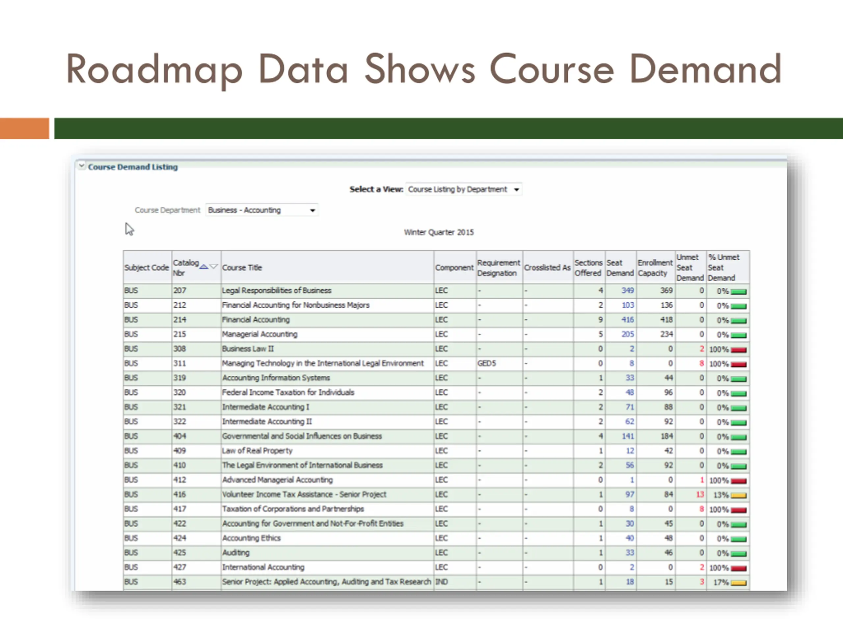Click the Course Title column header
This screenshot has width=843, height=632.
[242, 267]
